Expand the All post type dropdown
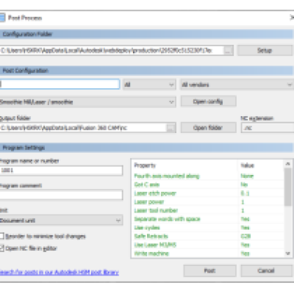 coord(149,85)
